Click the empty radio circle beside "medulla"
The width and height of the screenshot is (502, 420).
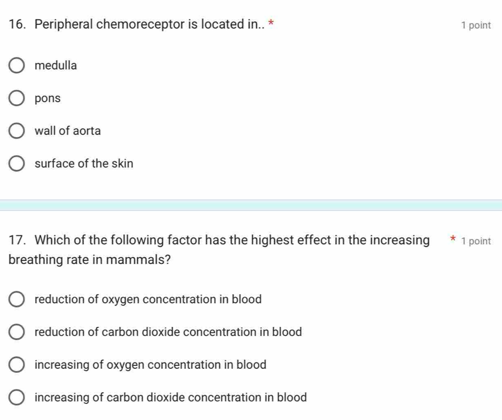pos(17,65)
